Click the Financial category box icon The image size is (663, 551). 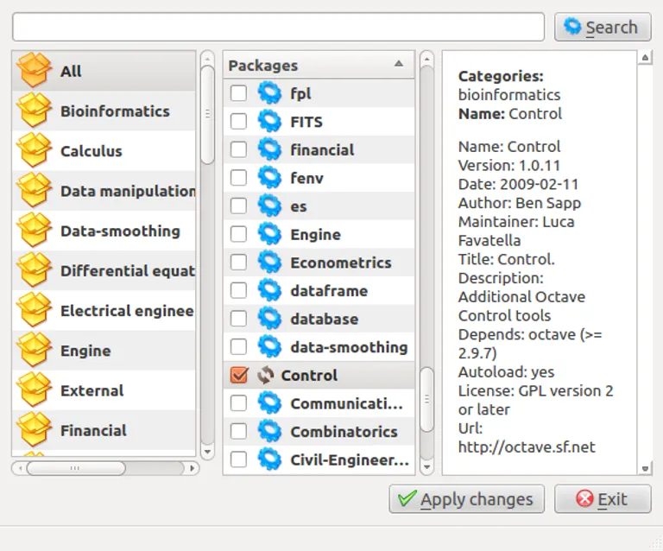(x=35, y=431)
